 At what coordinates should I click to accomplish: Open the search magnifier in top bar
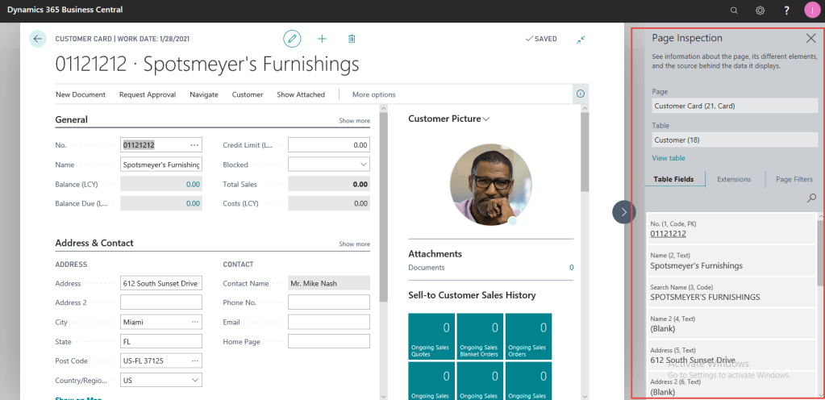[734, 10]
